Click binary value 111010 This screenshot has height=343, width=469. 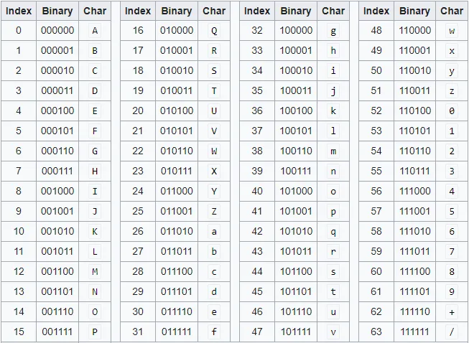tap(415, 231)
